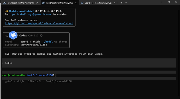
Task: Click the '(v0.112.0)' version text
Action: 35,36
